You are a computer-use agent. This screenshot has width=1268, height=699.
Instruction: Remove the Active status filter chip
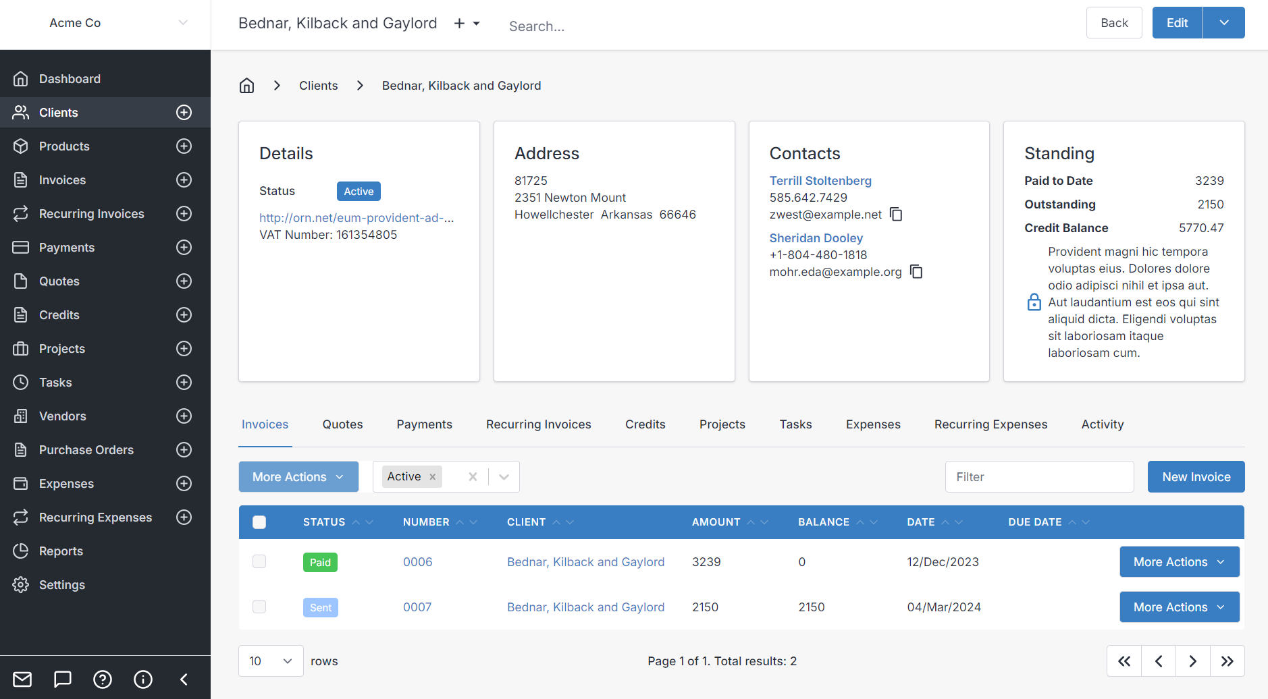[432, 476]
